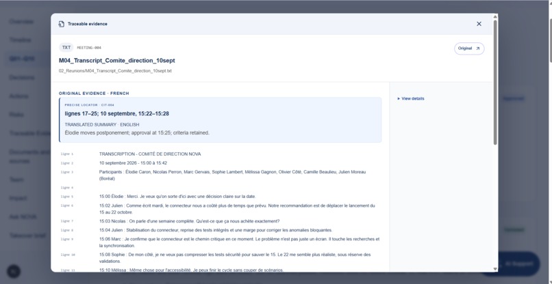Click the ligne 5 line number label

pyautogui.click(x=67, y=197)
